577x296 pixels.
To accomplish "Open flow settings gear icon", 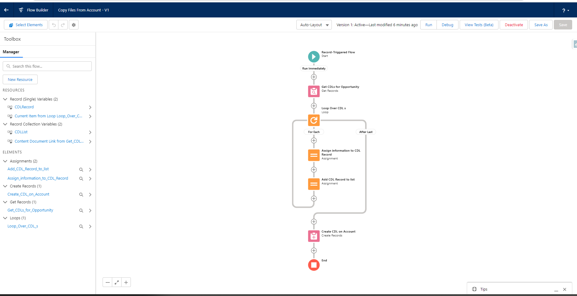I will (74, 25).
